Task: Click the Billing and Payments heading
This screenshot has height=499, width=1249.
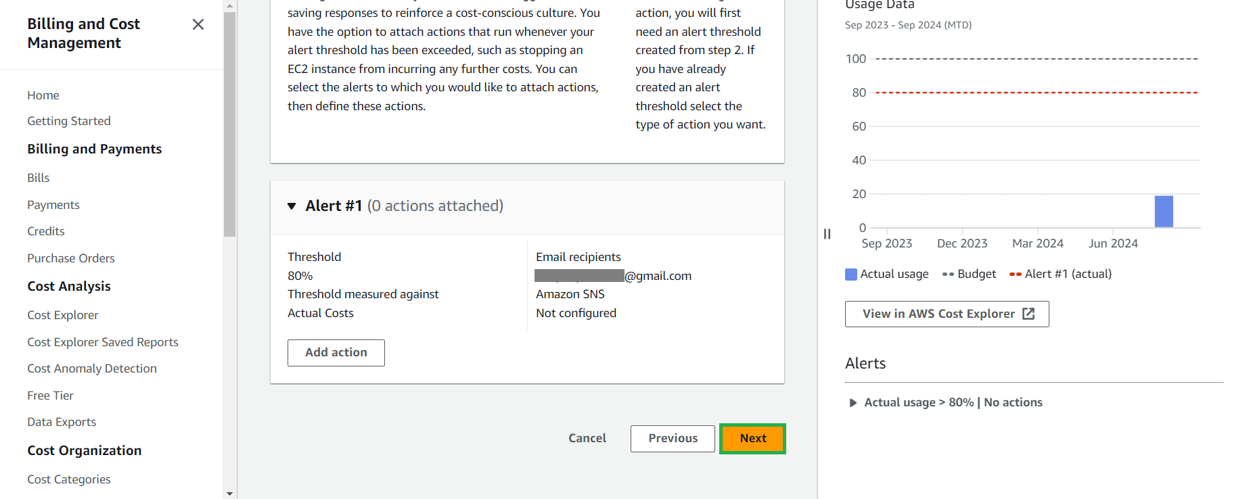Action: (x=95, y=149)
